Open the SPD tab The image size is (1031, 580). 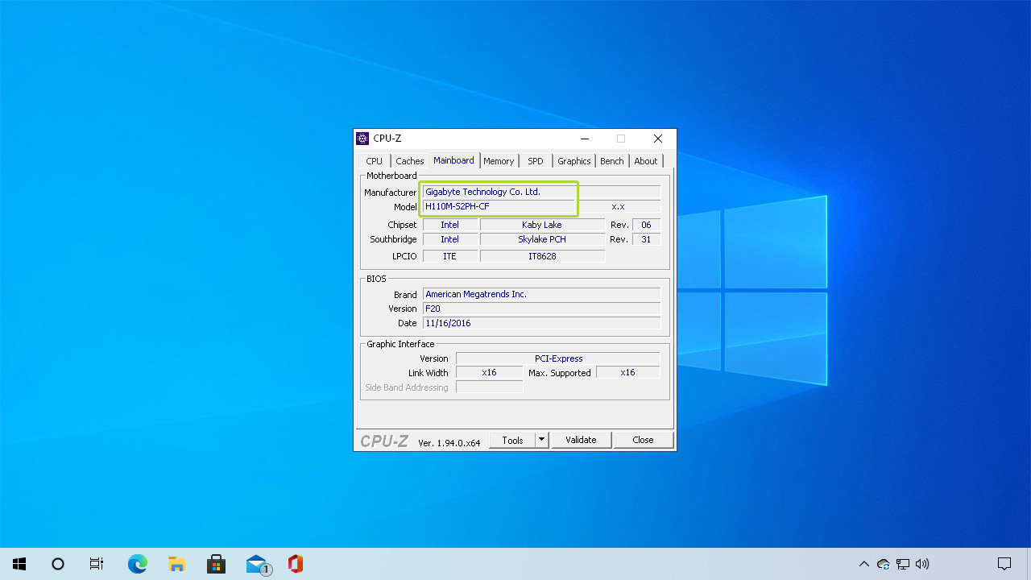click(536, 161)
